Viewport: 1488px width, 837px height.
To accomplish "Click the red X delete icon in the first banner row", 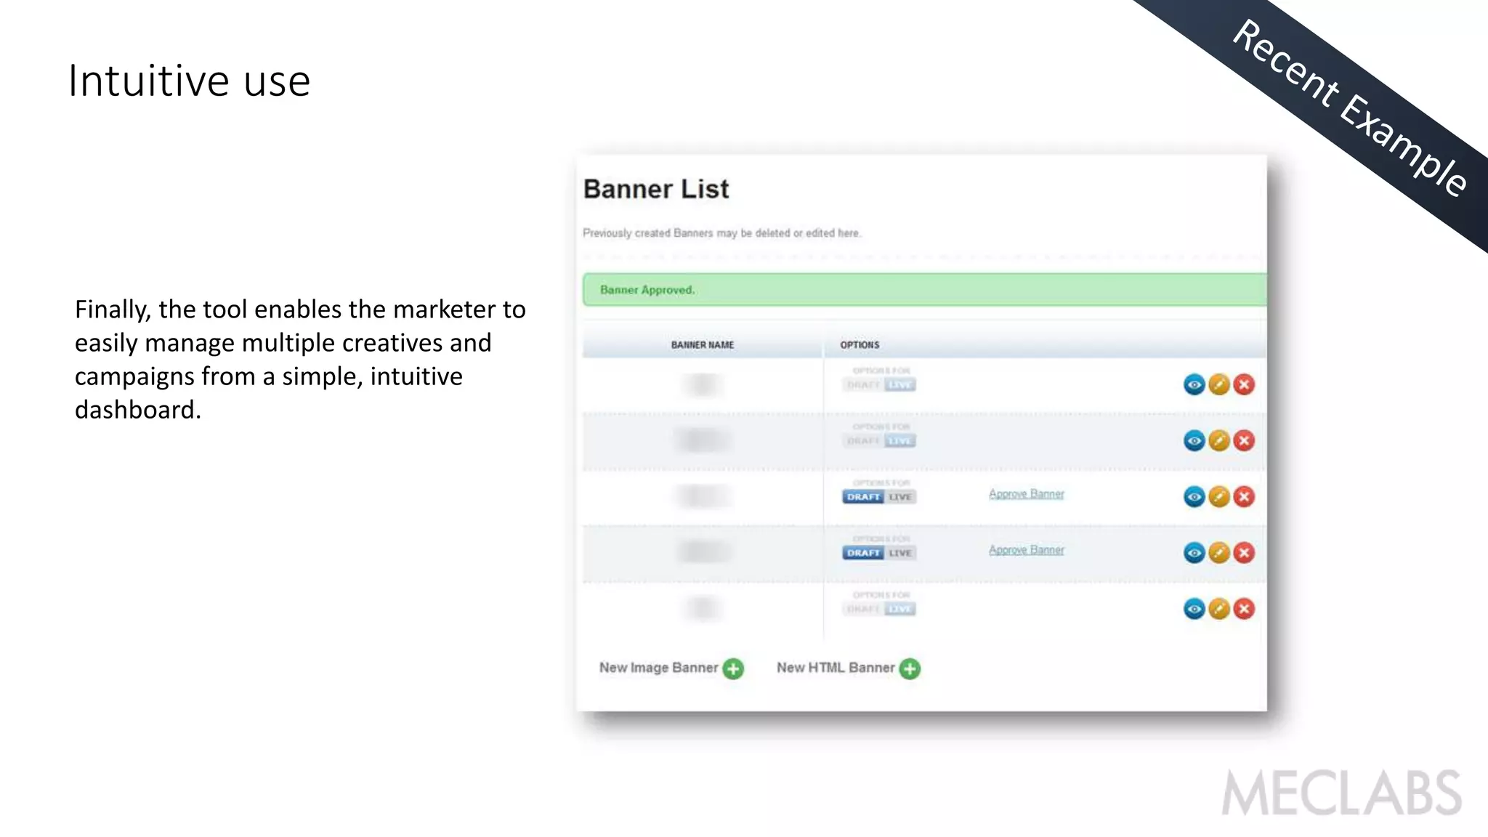I will point(1244,384).
